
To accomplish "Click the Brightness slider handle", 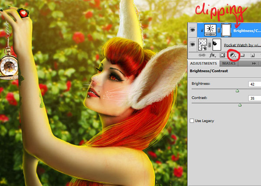I will click(x=238, y=91).
